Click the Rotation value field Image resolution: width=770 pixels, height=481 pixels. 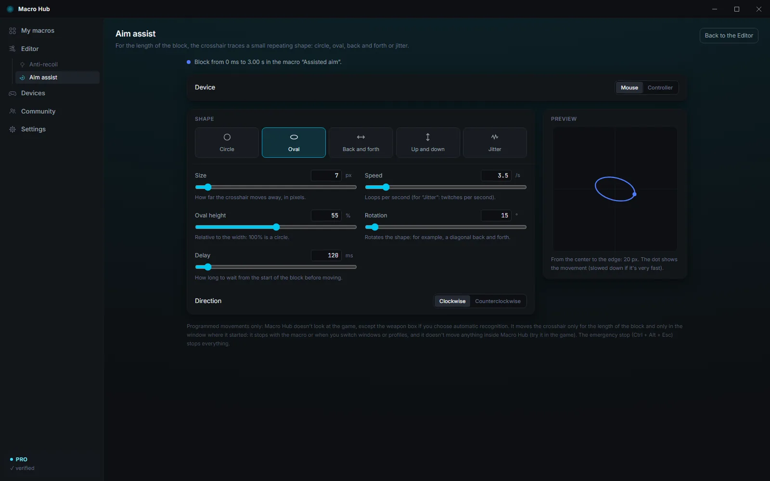coord(496,215)
